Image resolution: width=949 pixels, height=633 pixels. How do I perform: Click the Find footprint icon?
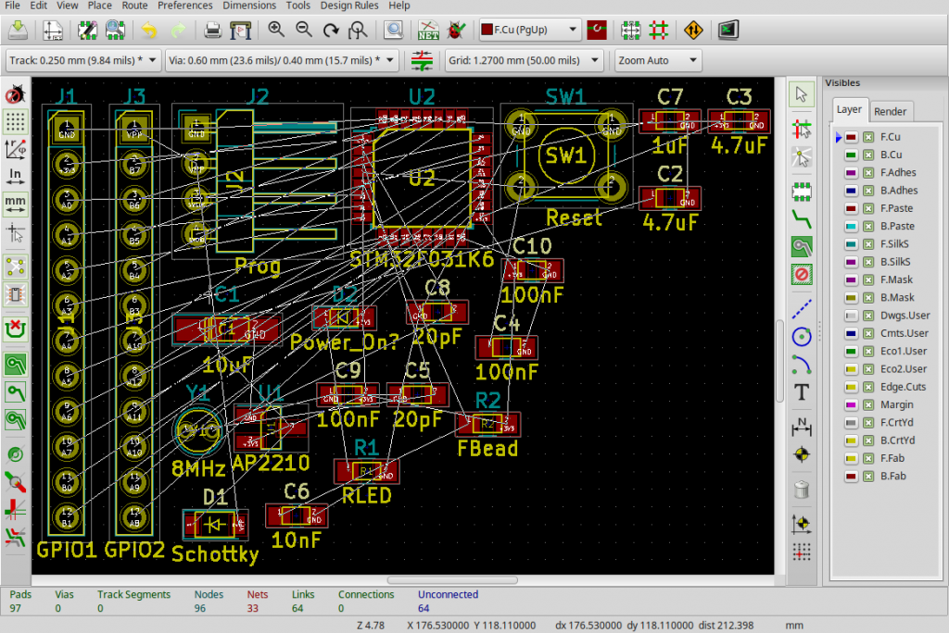pos(394,30)
